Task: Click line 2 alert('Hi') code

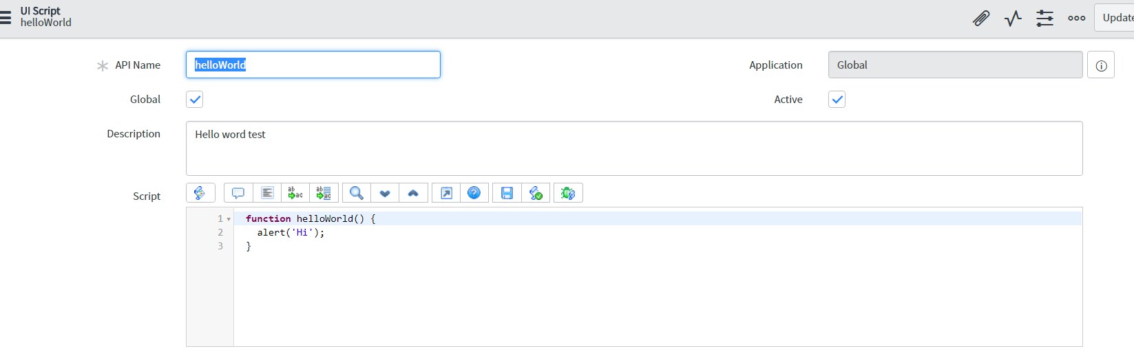Action: click(x=291, y=232)
